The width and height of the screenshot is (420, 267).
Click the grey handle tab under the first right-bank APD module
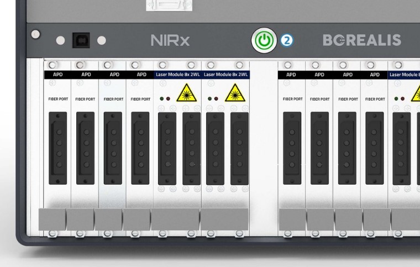(292, 219)
